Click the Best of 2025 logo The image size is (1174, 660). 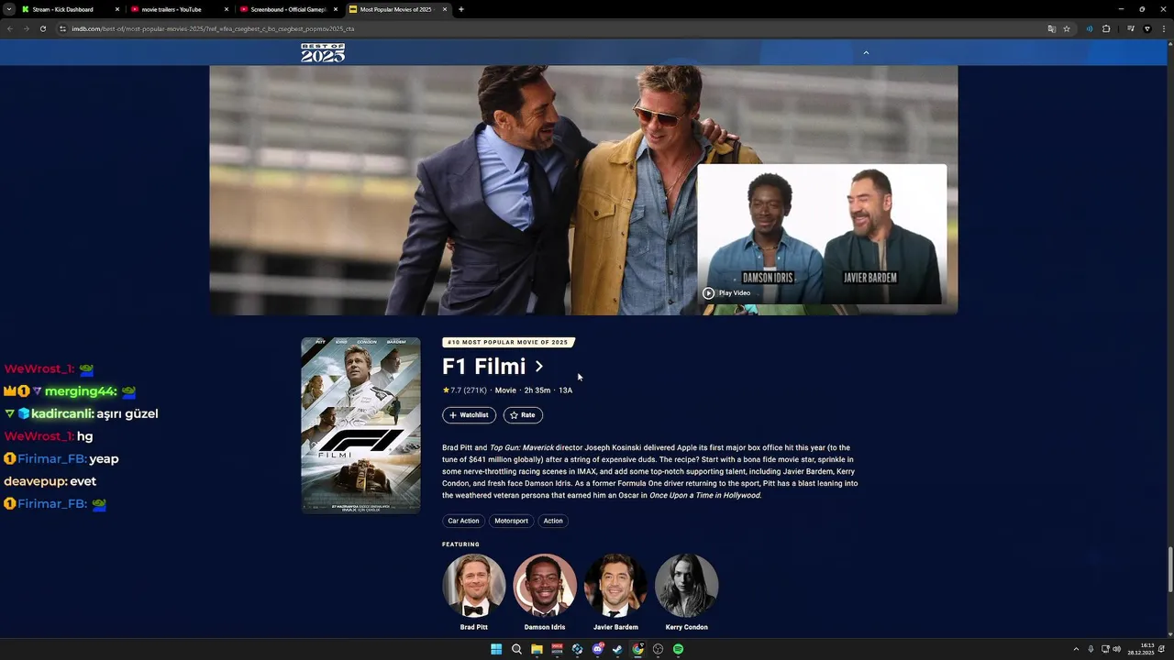click(323, 52)
